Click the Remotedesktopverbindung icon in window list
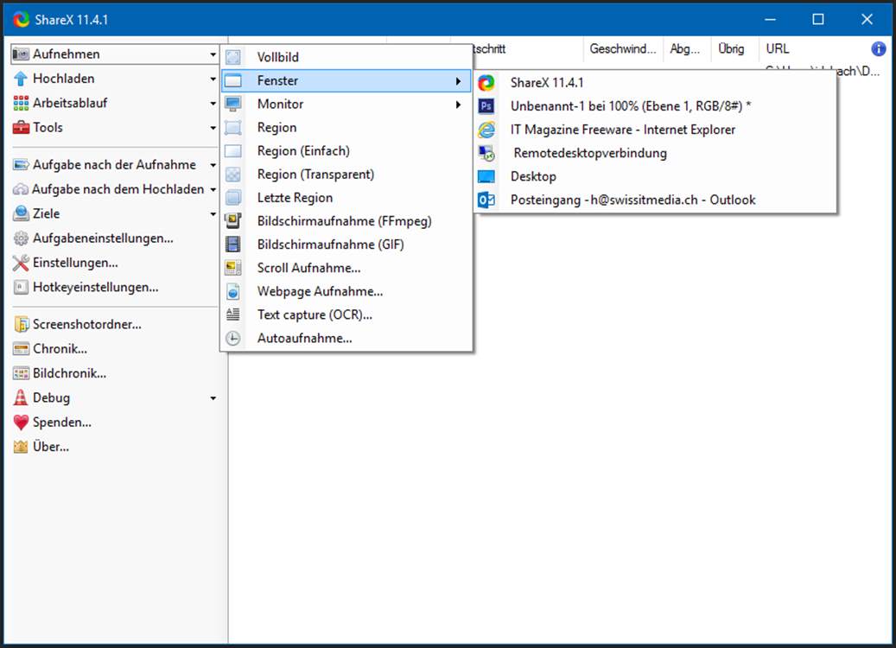The width and height of the screenshot is (896, 648). (486, 153)
